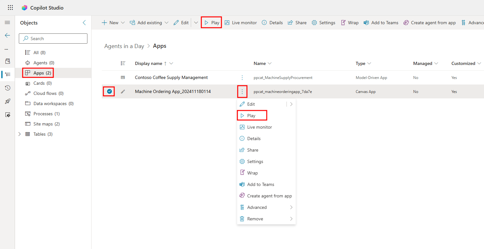Open Settings from the top toolbar
This screenshot has height=249, width=484.
point(324,23)
